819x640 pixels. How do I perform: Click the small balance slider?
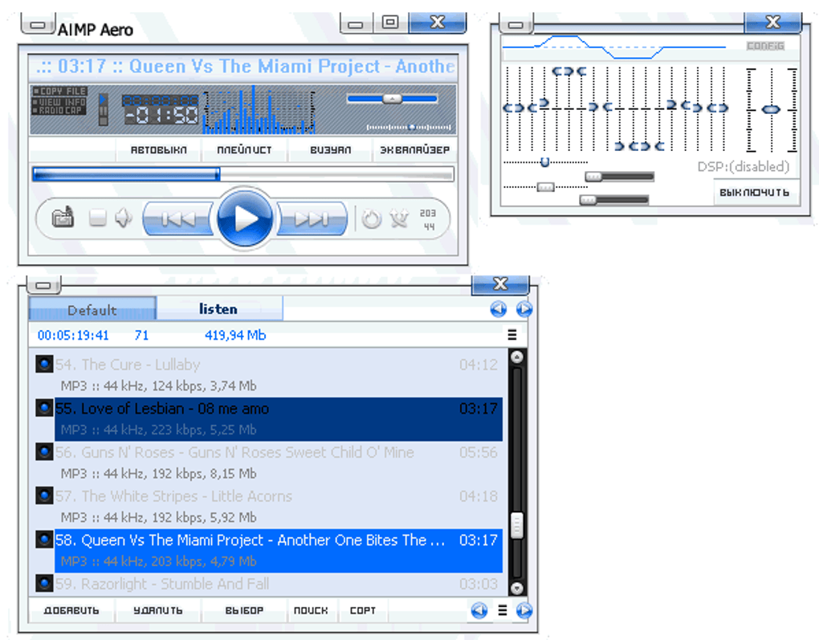click(x=409, y=127)
